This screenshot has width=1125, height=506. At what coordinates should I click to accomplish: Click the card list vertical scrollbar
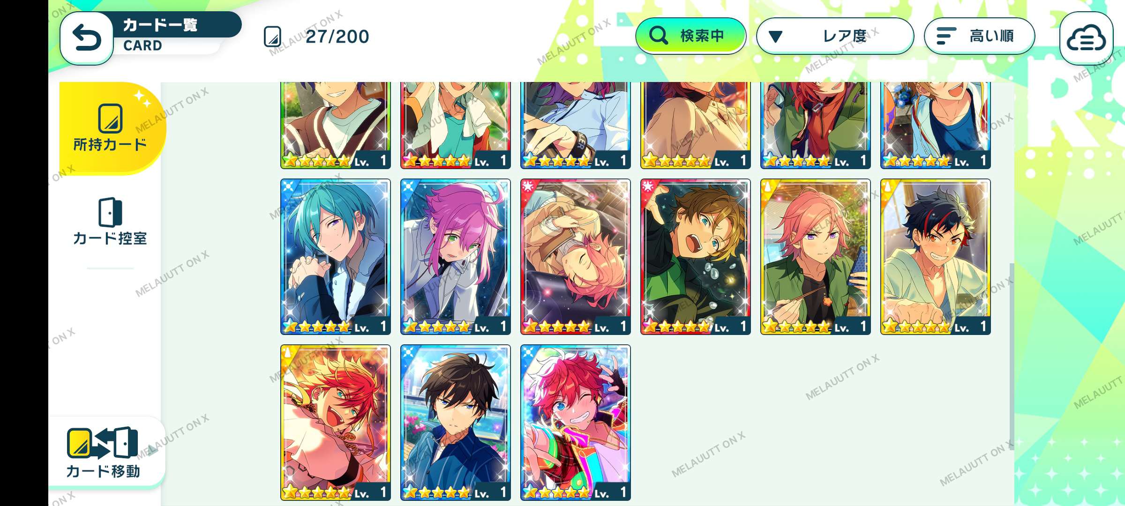(x=1012, y=357)
